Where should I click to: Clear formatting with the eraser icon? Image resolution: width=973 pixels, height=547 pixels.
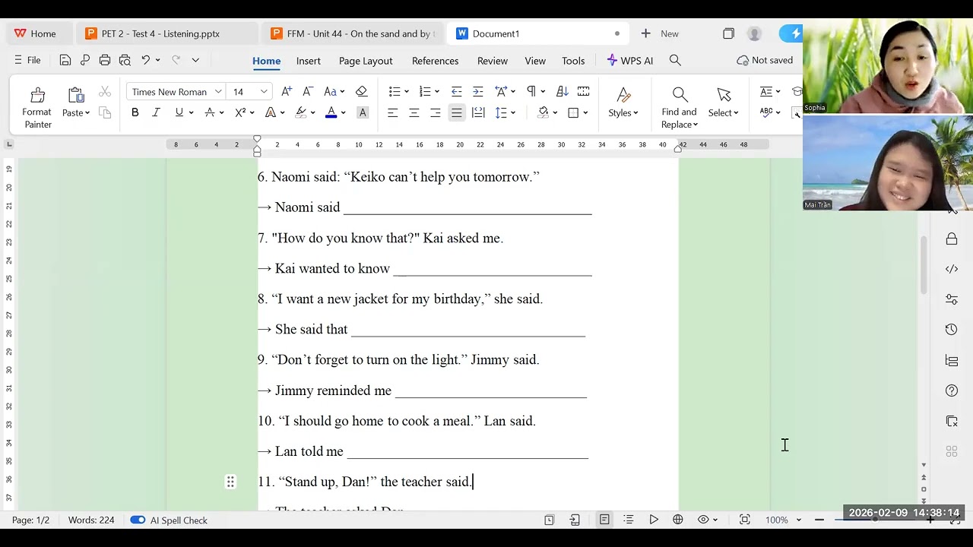pos(362,91)
